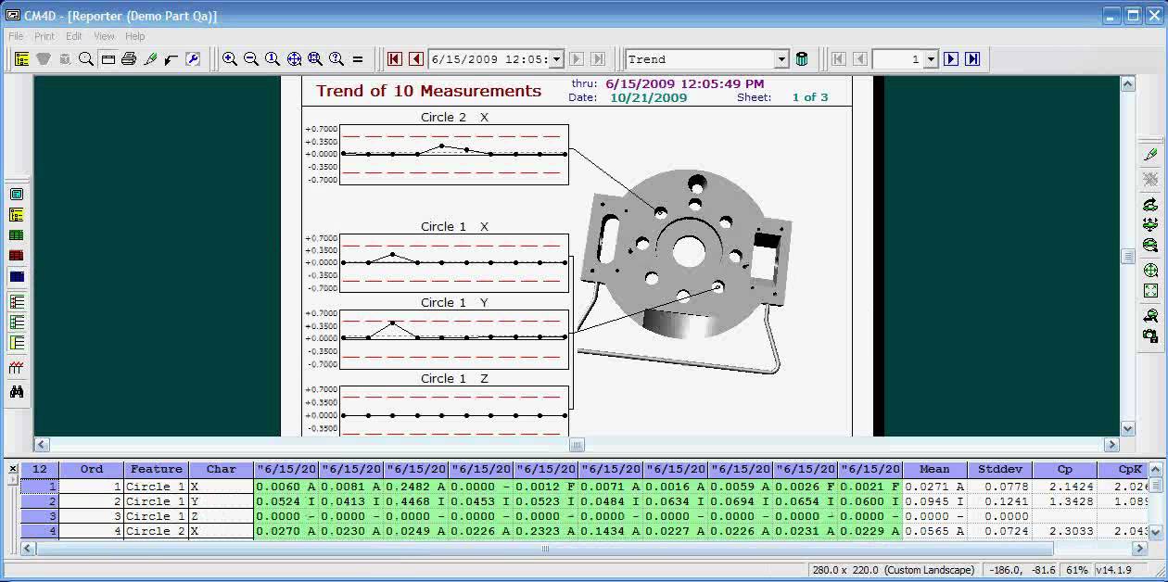
Task: Click the yellow tree list icon in left sidebar
Action: pos(17,215)
